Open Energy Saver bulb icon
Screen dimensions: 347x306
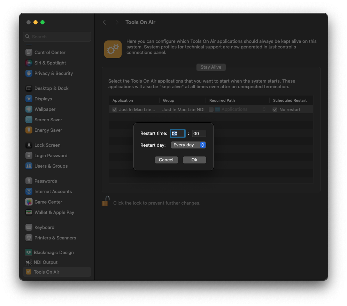[29, 130]
